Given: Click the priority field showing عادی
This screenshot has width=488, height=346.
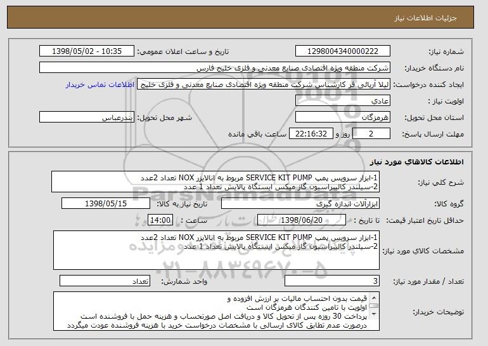Looking at the screenshot, I should point(343,101).
